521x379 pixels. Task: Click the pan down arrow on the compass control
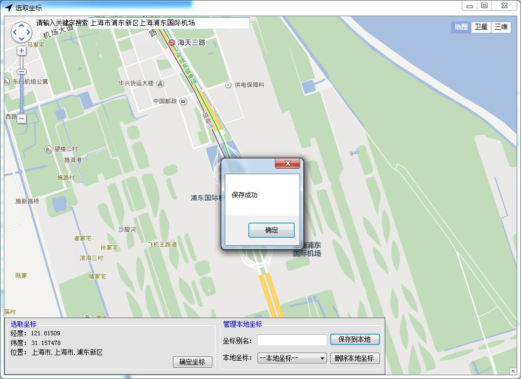(21, 40)
